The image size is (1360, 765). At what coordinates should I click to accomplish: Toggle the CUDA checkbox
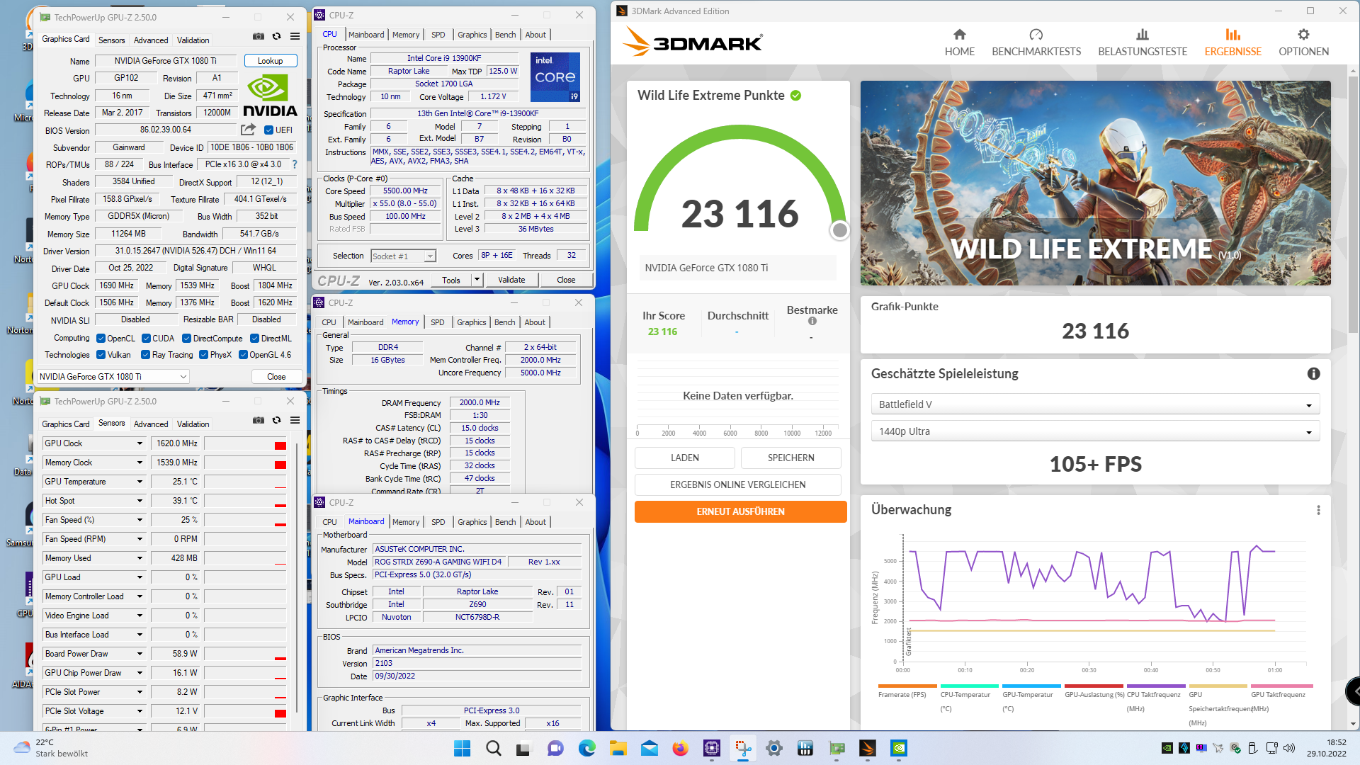pyautogui.click(x=146, y=338)
